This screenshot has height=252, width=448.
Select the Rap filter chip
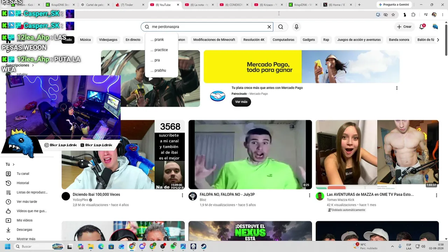point(326,40)
